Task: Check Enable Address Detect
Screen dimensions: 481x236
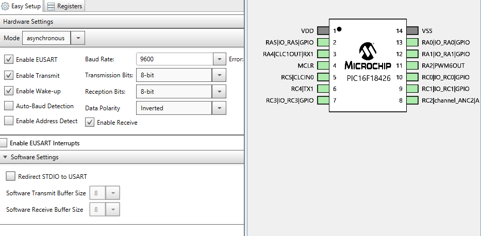Action: tap(9, 121)
